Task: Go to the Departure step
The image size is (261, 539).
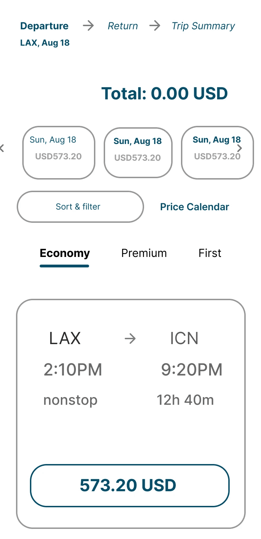Action: pos(45,26)
